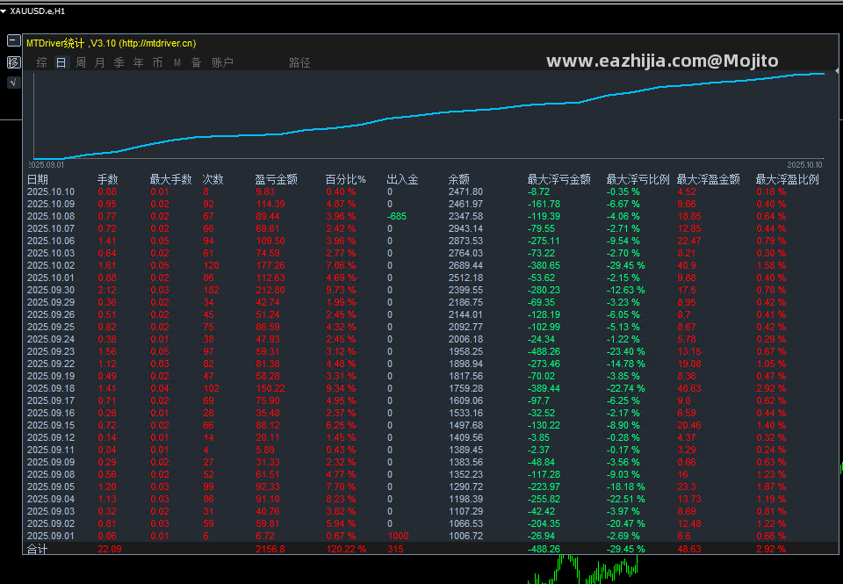Select the 2025.09.09 date cell
This screenshot has height=584, width=843.
click(51, 463)
